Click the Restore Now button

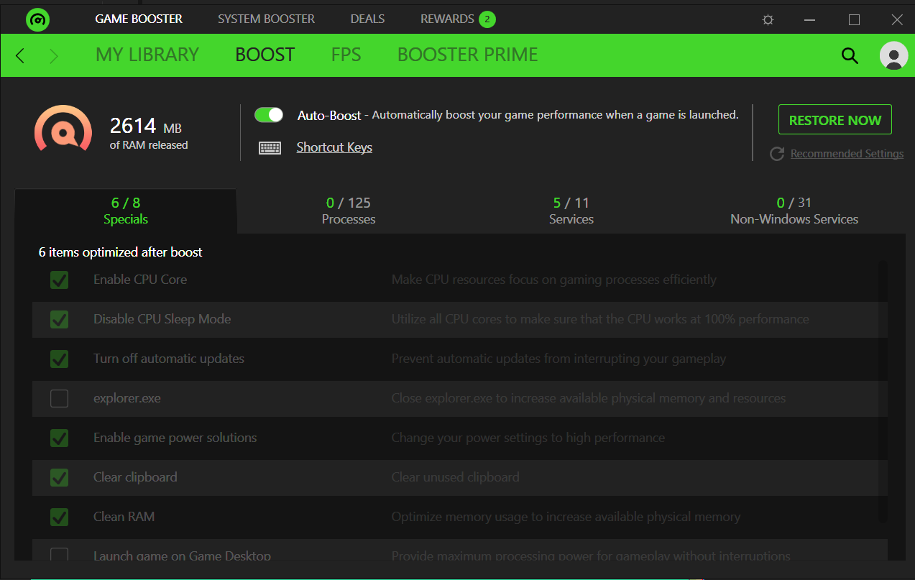(835, 120)
